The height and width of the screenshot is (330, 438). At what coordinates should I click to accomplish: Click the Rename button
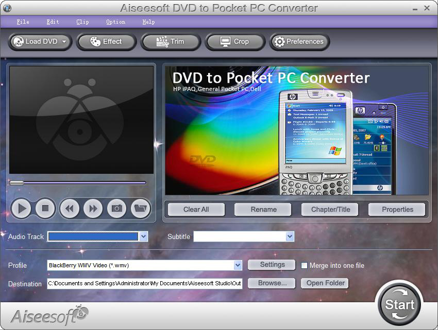point(263,209)
